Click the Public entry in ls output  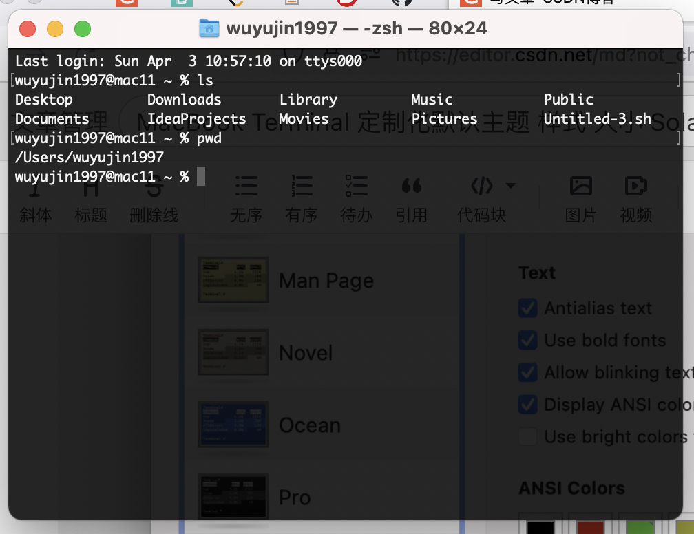click(x=568, y=100)
